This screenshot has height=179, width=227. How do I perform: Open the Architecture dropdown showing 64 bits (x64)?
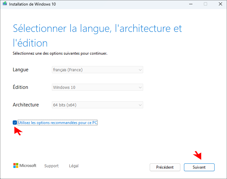pyautogui.click(x=98, y=105)
